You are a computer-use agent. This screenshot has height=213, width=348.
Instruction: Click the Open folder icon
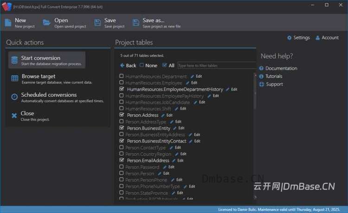46,23
